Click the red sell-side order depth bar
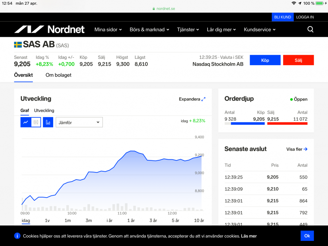 [x=287, y=124]
